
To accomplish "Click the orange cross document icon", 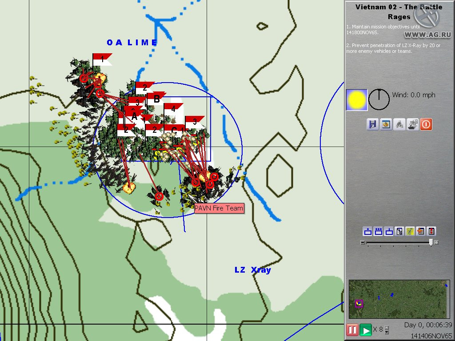I will click(x=421, y=231).
